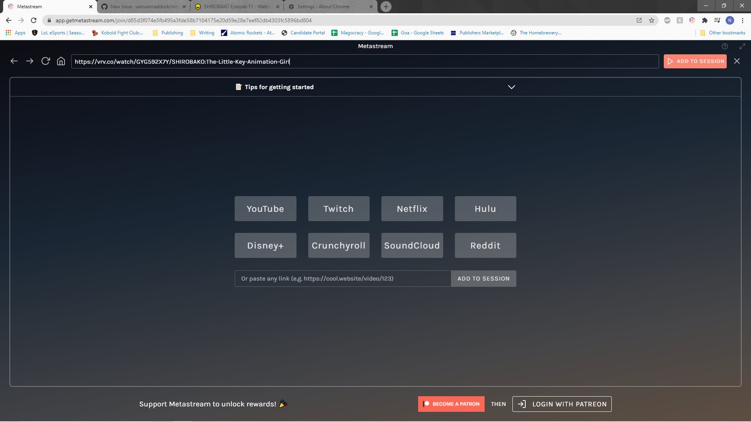Go to Metastream home screen icon
The image size is (751, 422).
(61, 61)
